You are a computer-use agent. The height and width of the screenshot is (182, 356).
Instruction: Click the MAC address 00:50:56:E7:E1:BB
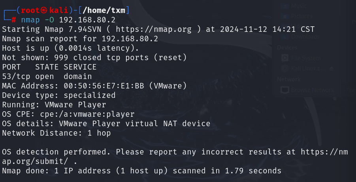[104, 86]
